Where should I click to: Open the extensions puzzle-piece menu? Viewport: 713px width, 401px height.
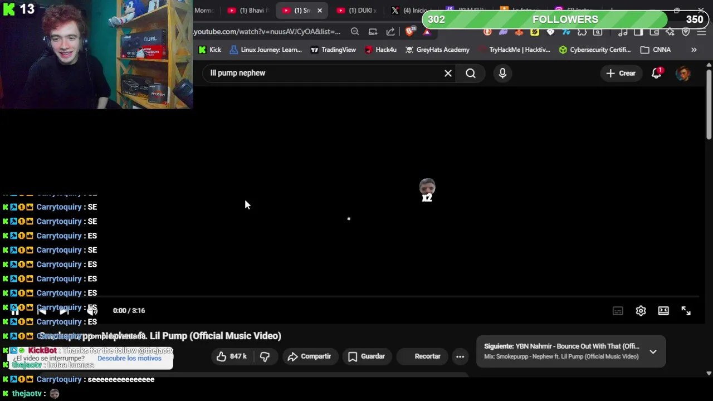(582, 32)
